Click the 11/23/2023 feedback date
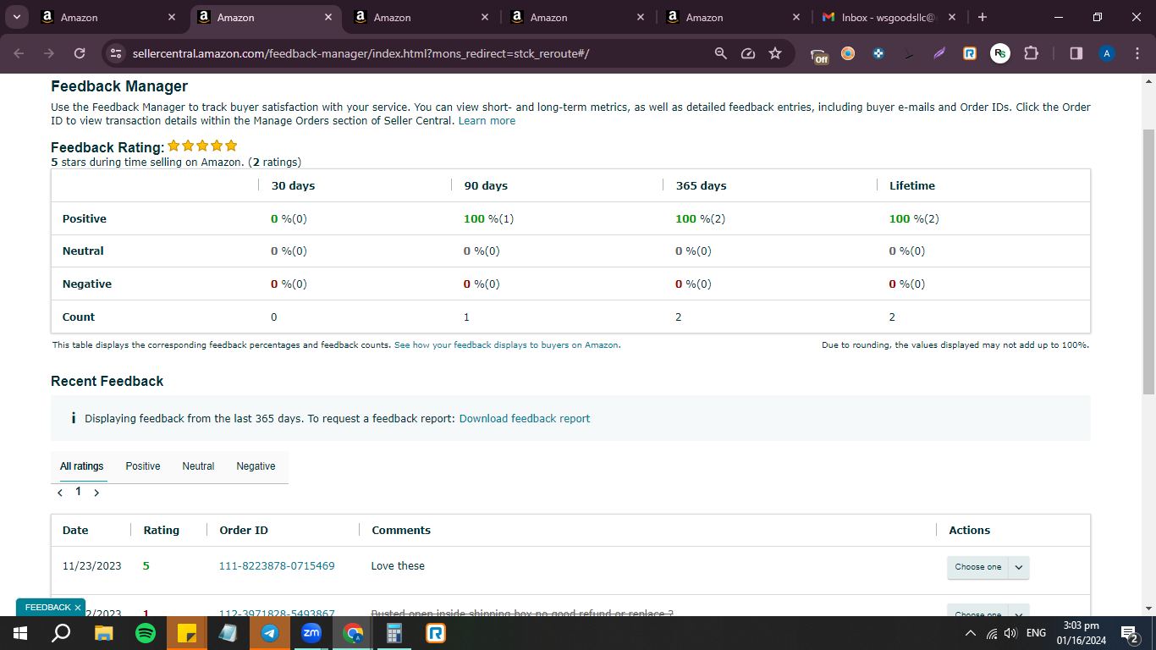 (92, 566)
